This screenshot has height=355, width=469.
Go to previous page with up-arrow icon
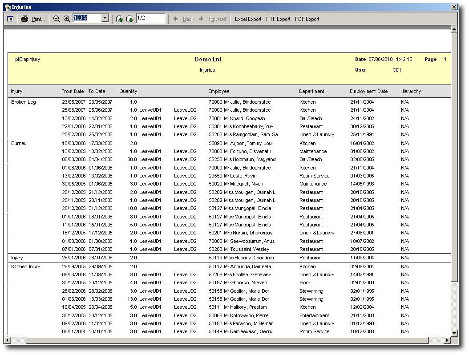point(119,19)
